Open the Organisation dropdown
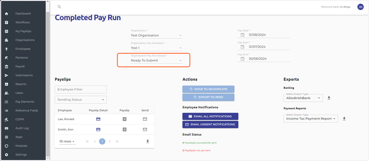The width and height of the screenshot is (369, 161). pos(157,35)
